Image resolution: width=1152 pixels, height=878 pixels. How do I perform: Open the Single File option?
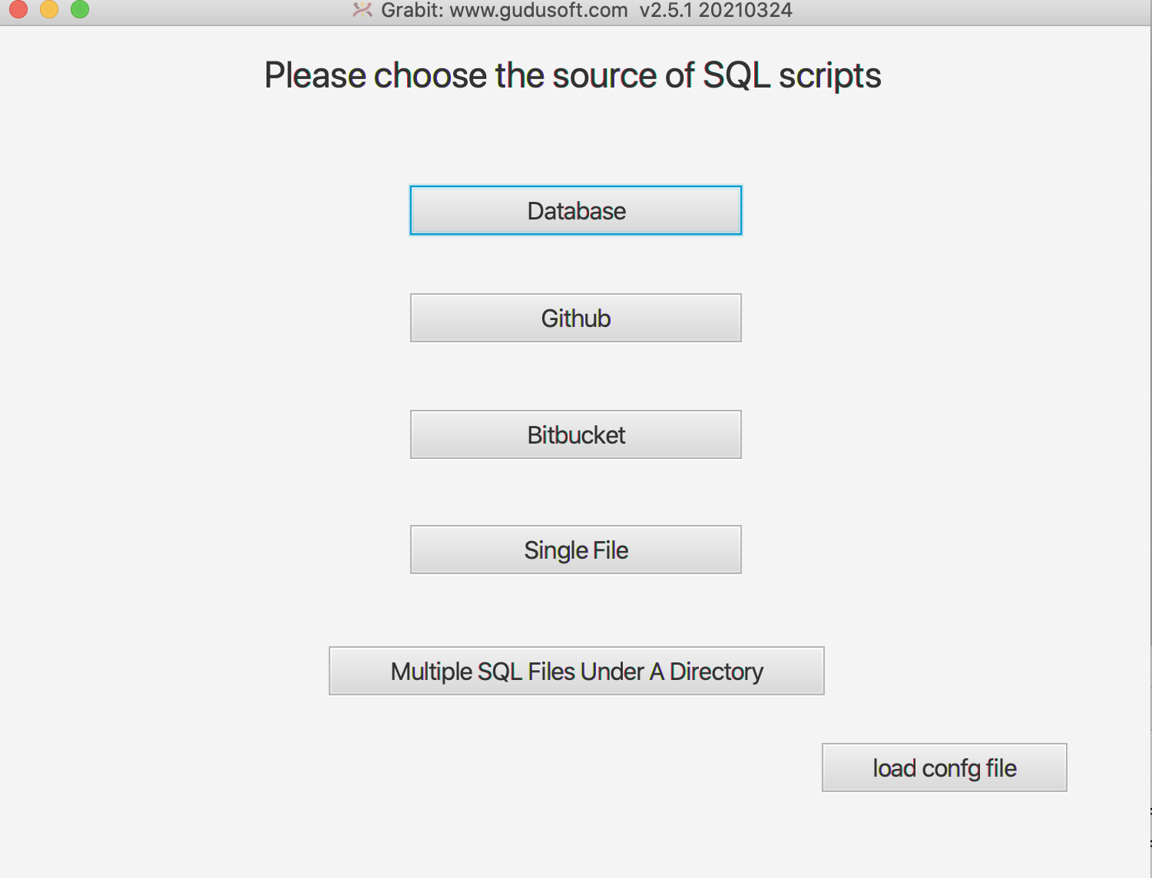click(576, 550)
